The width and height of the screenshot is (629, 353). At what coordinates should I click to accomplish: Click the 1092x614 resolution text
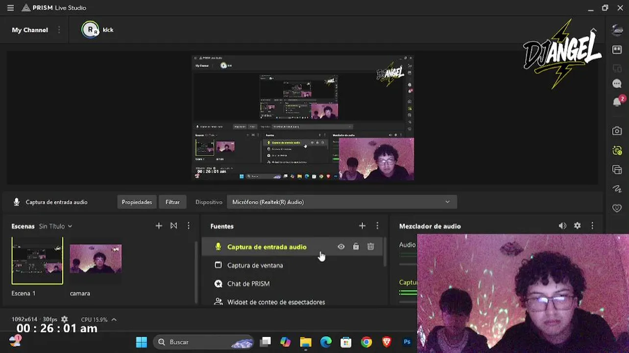24,319
